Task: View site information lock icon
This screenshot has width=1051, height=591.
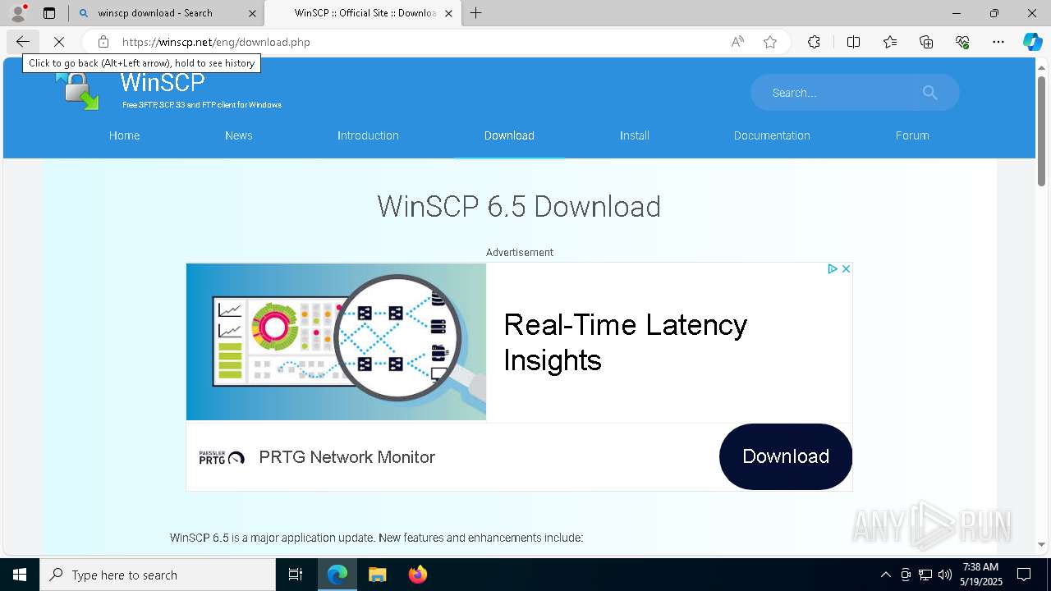Action: (103, 42)
